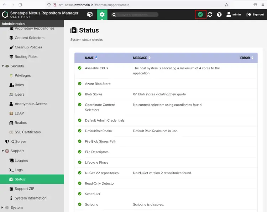Click the insecure connection lock icon

[55, 5]
